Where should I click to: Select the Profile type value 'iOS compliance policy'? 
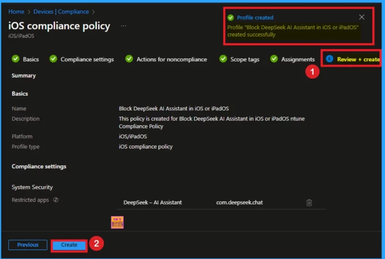point(146,146)
